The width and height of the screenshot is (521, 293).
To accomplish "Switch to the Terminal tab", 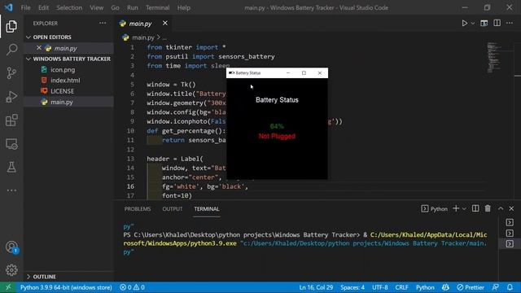I will click(207, 209).
